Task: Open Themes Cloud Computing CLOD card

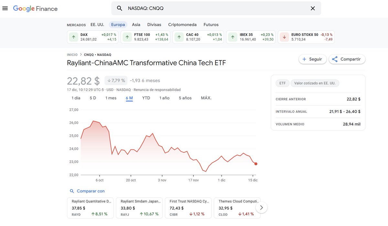Action: tap(237, 208)
